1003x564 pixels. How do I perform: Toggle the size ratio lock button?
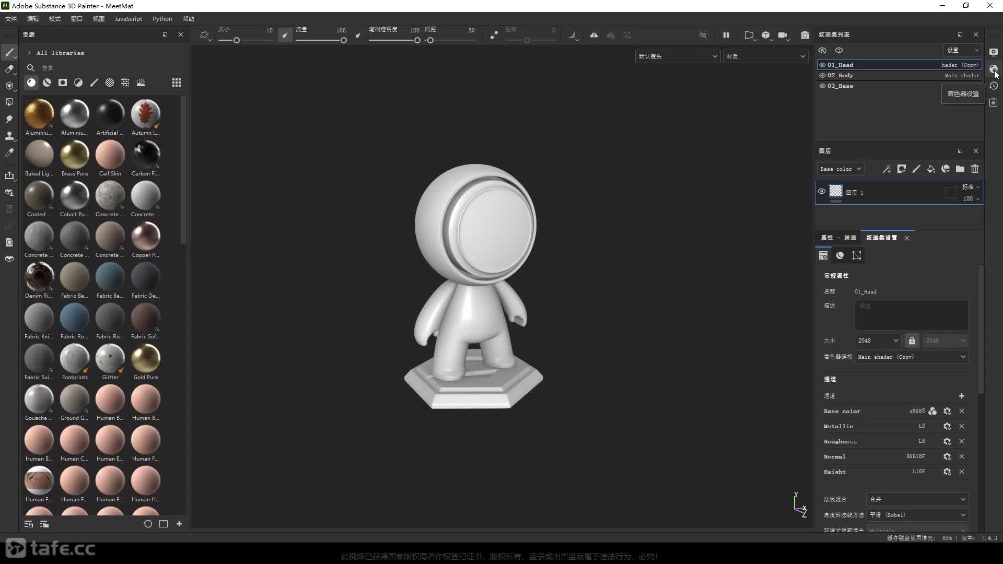point(912,340)
